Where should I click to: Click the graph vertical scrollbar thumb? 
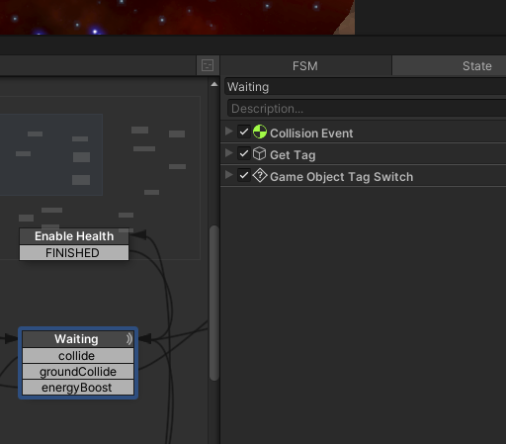pos(214,304)
